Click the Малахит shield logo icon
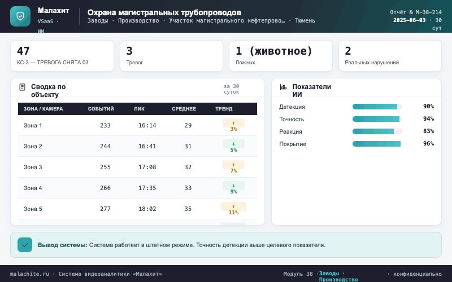Viewport: 452px width, 282px height. 20,16
